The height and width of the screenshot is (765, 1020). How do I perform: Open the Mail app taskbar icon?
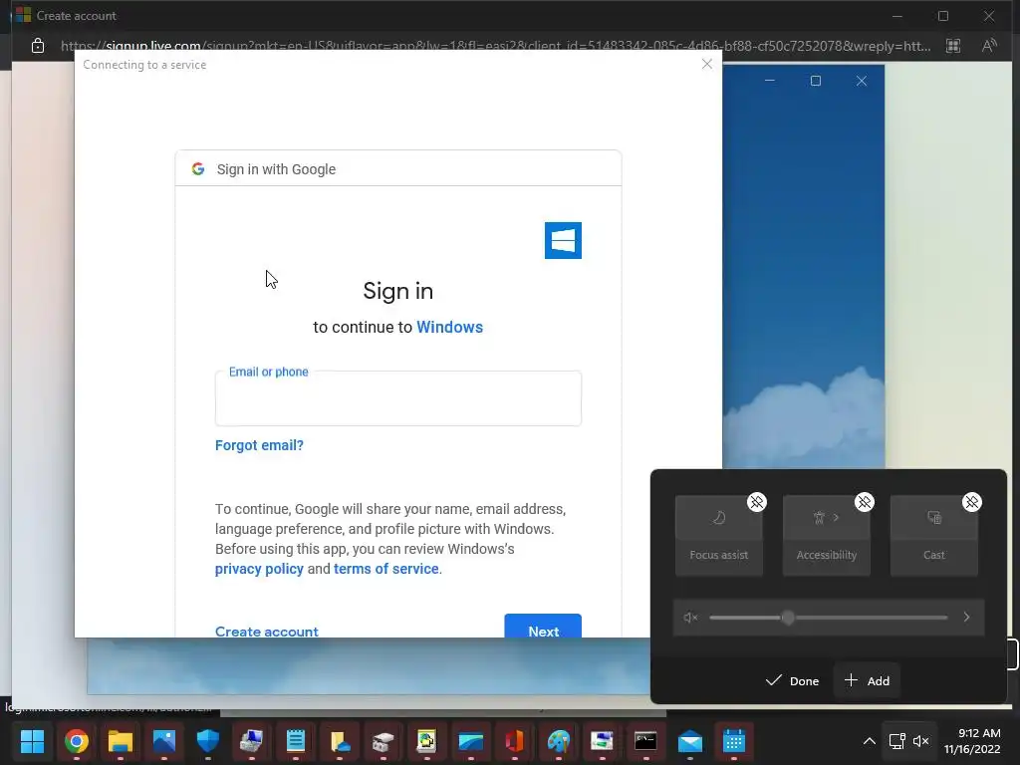point(689,740)
